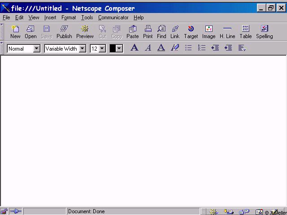Image resolution: width=287 pixels, height=215 pixels.
Task: Open Address Book from the component bar
Action: (x=259, y=212)
